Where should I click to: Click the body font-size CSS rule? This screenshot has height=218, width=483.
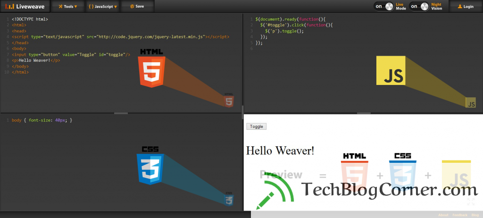tap(42, 120)
